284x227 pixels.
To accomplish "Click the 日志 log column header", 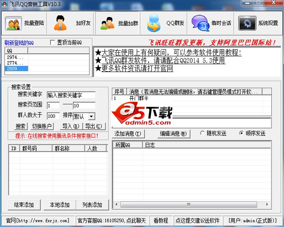I will 207,145.
